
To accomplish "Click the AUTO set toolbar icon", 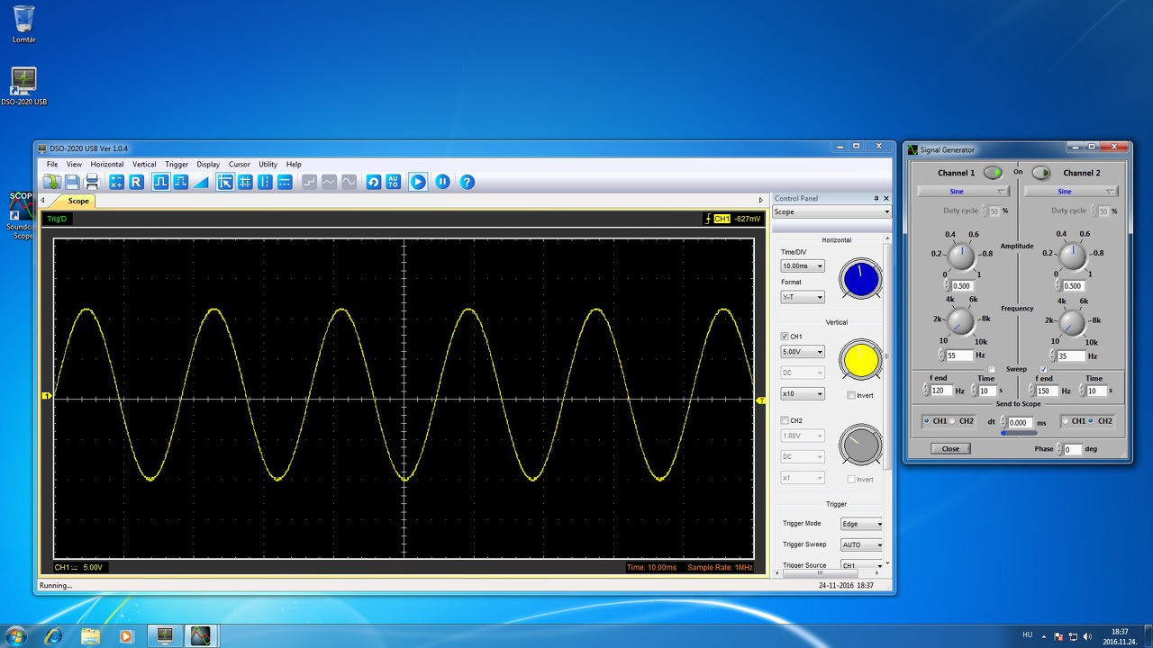I will [393, 182].
